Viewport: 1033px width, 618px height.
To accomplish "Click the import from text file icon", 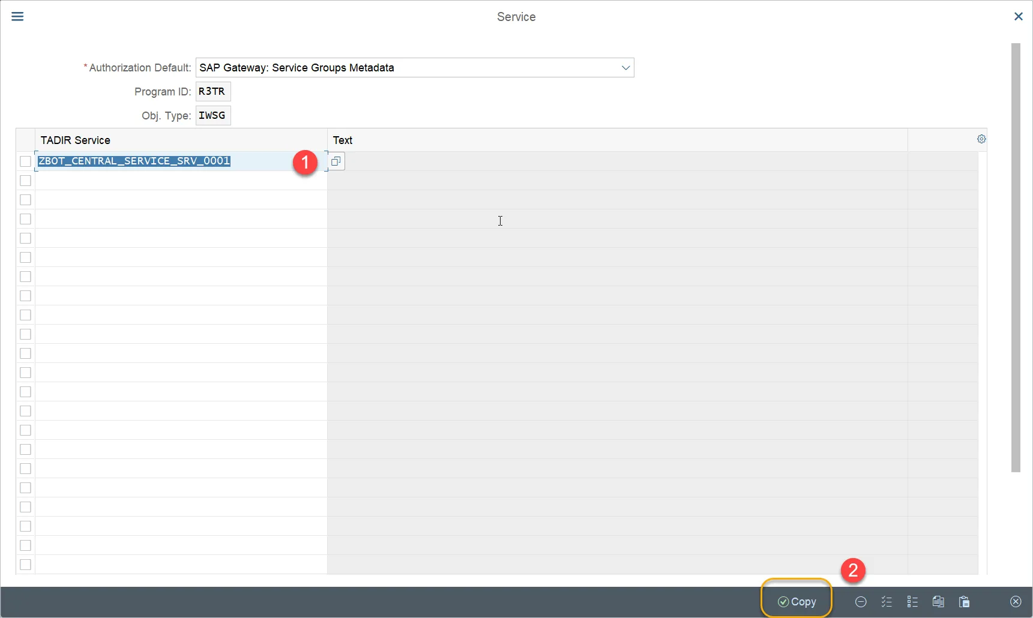I will (x=938, y=602).
